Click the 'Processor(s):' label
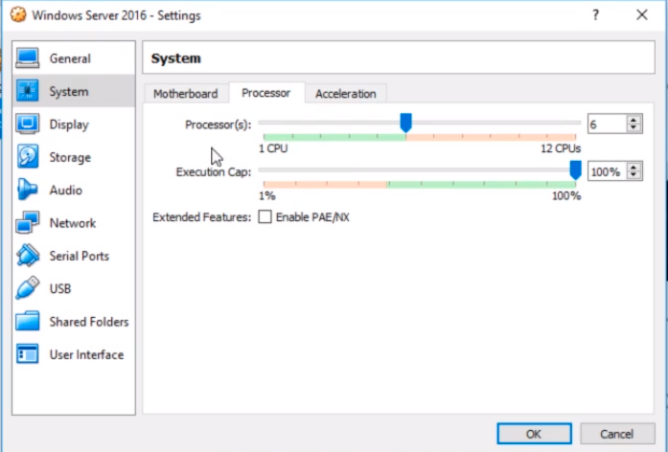668x452 pixels. pos(219,124)
